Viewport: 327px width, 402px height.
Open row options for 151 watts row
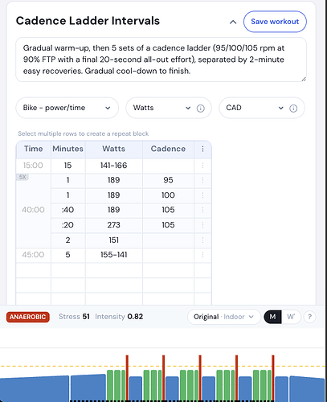pyautogui.click(x=202, y=240)
